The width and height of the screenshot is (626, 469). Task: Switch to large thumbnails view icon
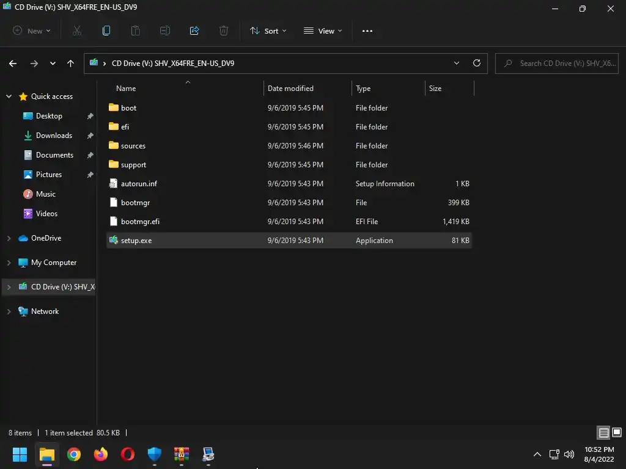point(617,432)
